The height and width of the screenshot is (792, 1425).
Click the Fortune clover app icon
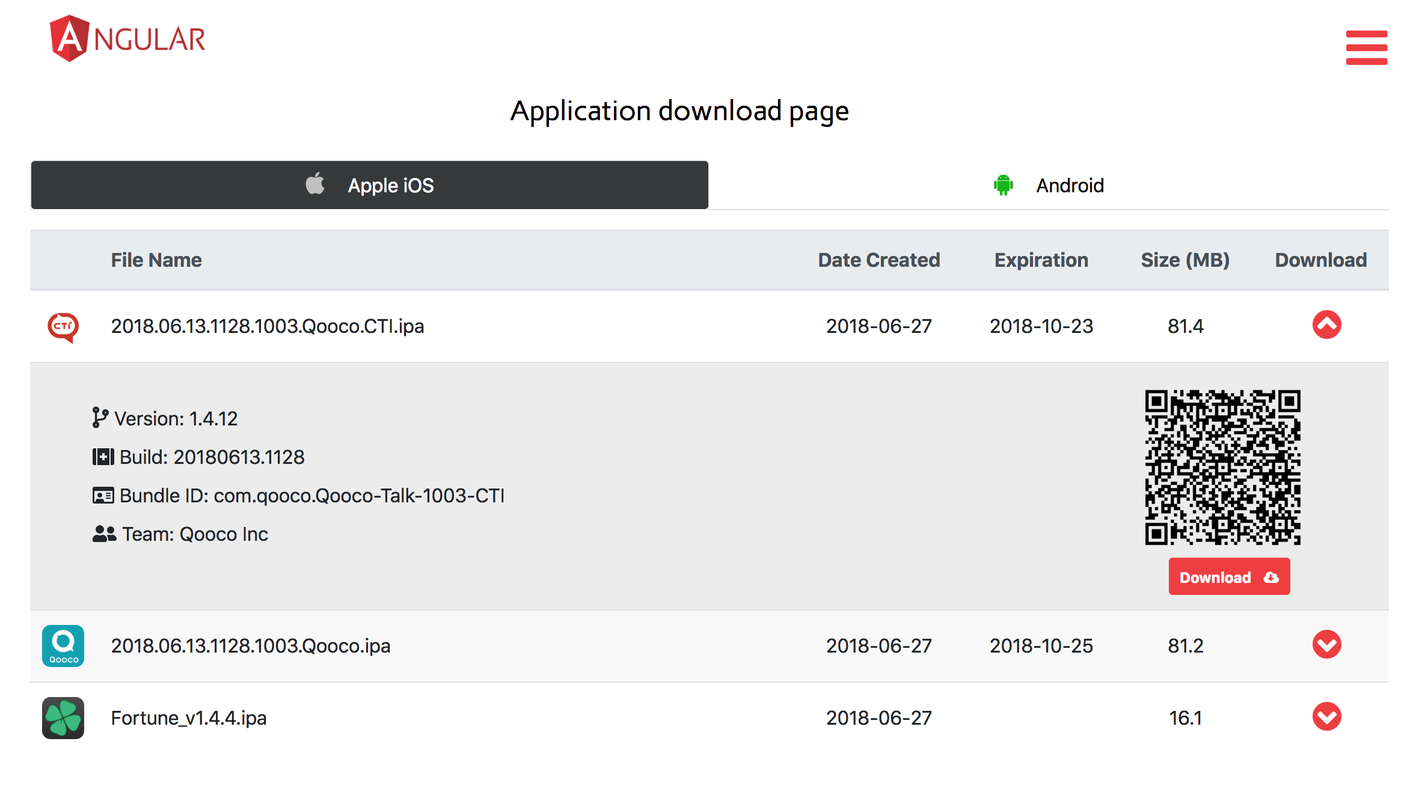pos(63,717)
